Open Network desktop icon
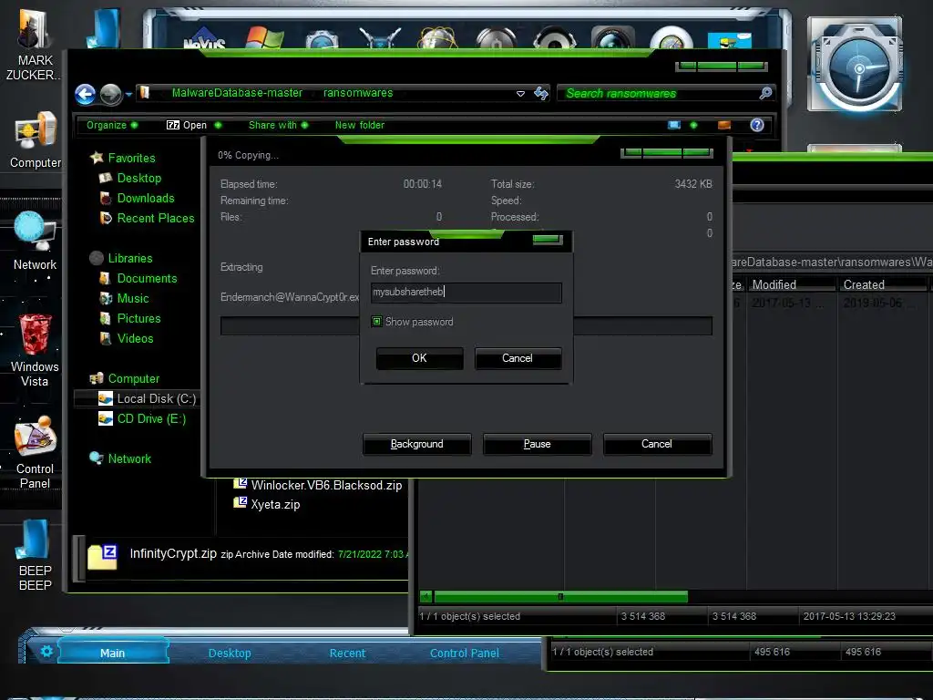 click(x=36, y=241)
